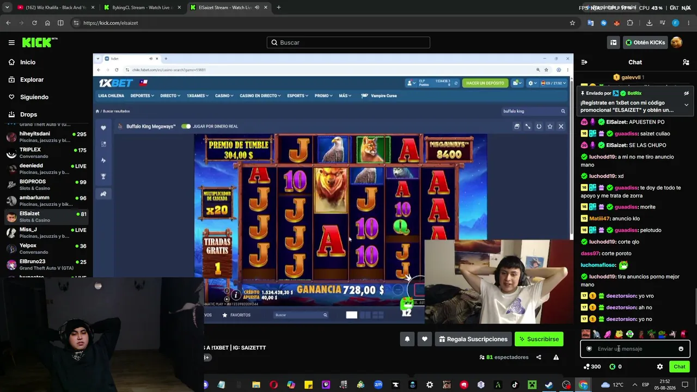Open Siguiendo in Kick sidebar

coord(34,97)
